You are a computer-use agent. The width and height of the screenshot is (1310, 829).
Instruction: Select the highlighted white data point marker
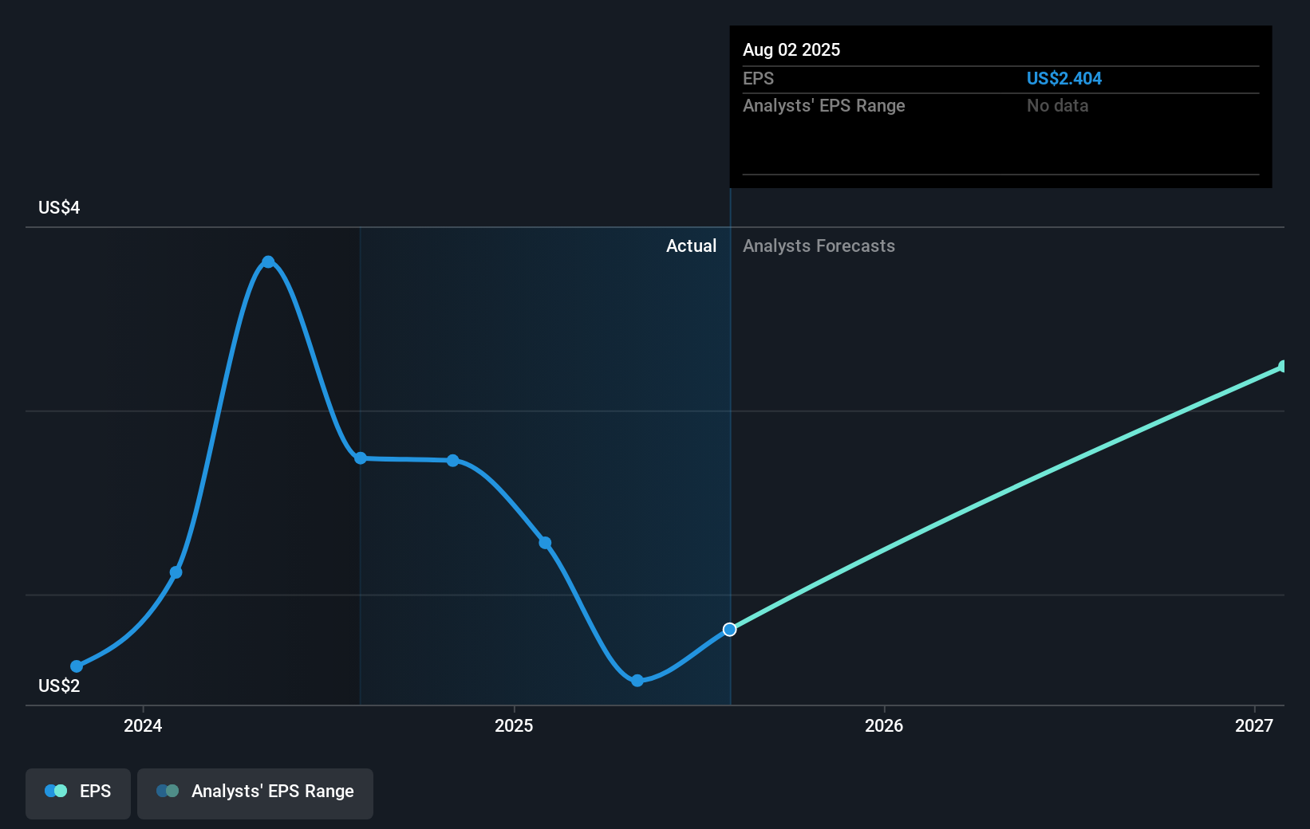point(729,629)
